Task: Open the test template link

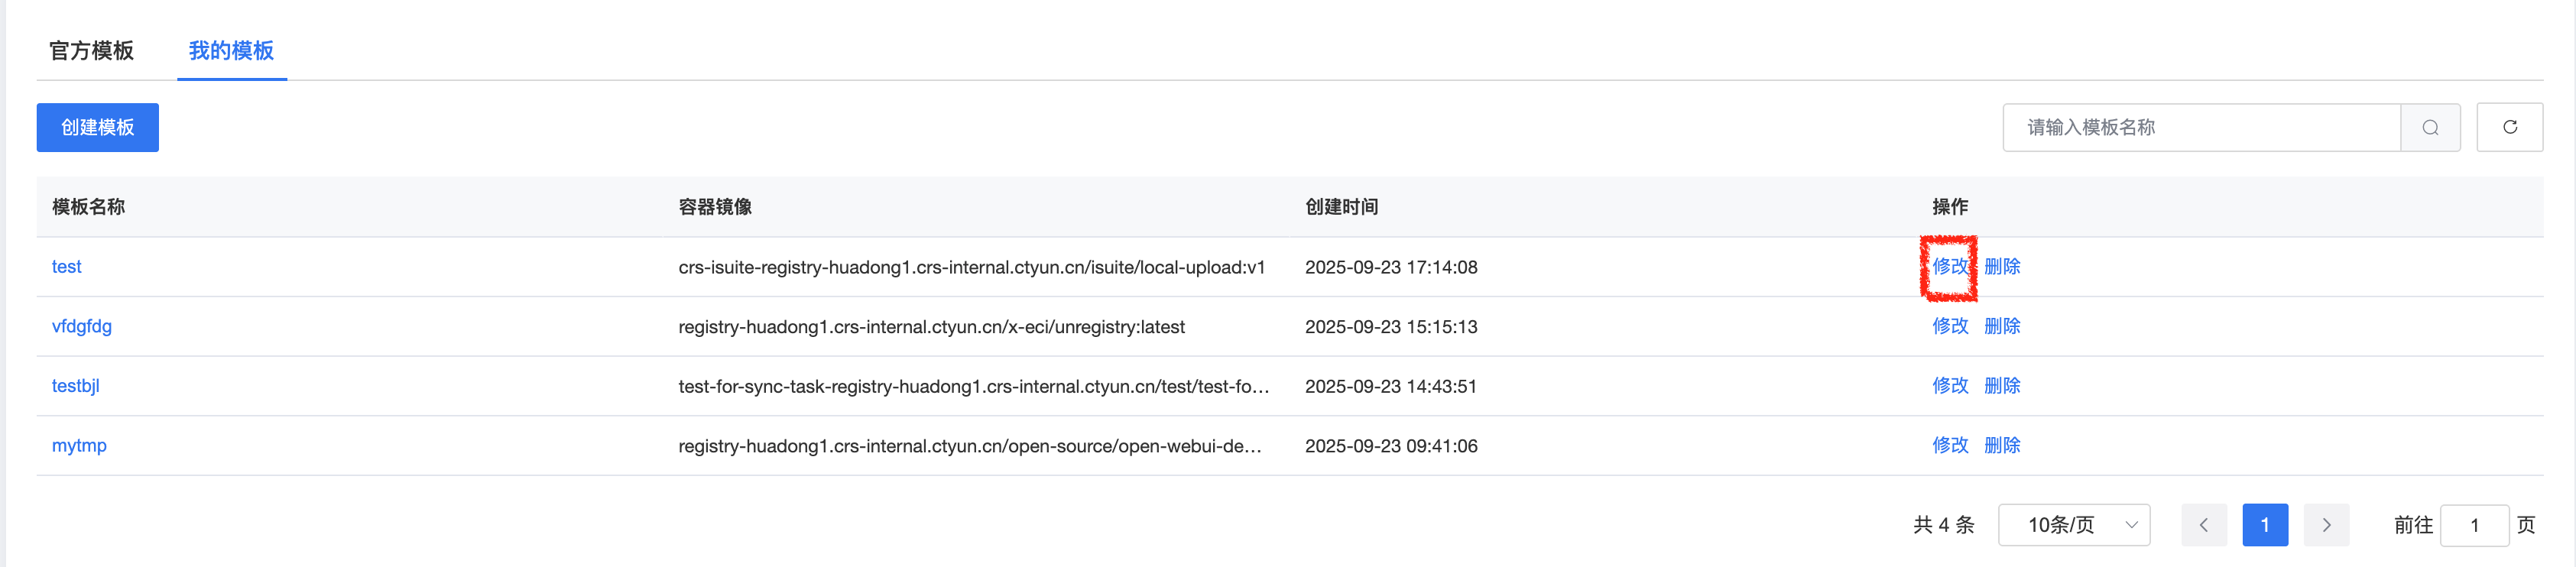Action: [67, 267]
